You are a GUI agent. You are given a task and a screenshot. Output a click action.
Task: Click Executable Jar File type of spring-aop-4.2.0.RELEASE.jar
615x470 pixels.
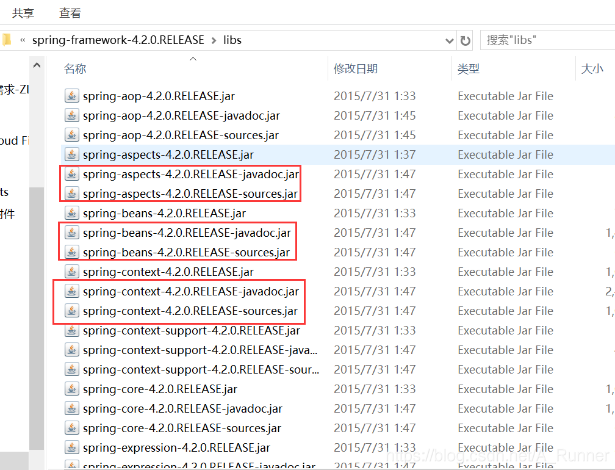point(505,96)
